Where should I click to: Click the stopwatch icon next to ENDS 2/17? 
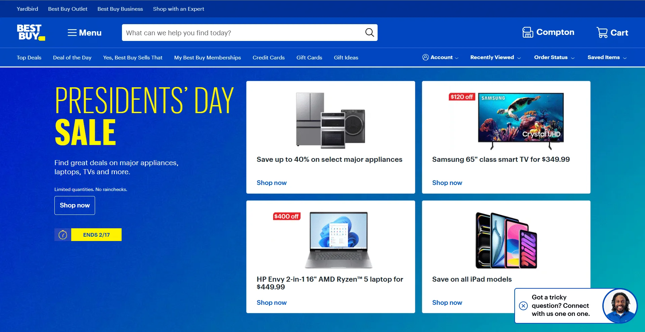pyautogui.click(x=62, y=235)
